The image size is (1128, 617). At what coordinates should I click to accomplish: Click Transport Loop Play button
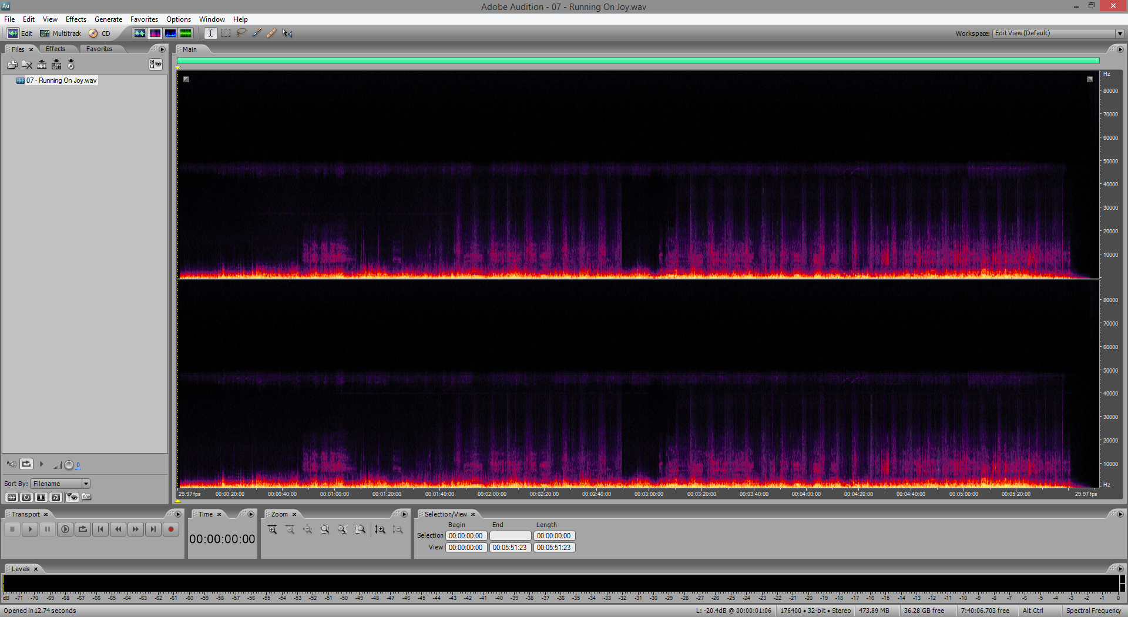[83, 529]
